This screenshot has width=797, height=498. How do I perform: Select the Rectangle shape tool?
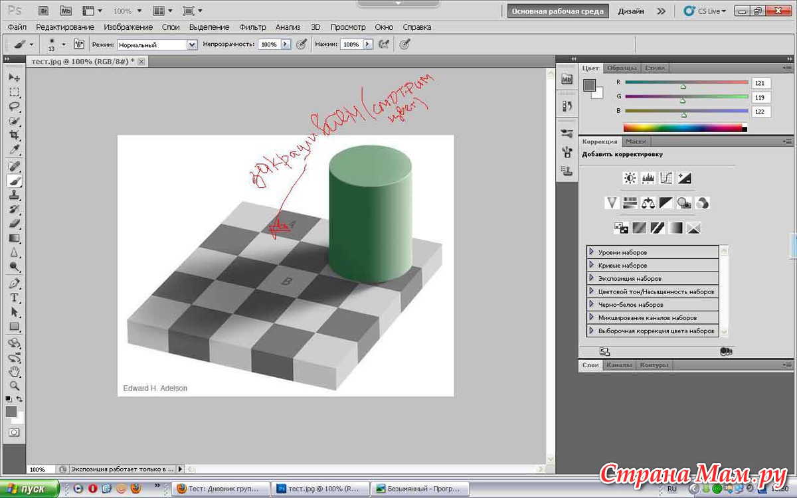14,327
